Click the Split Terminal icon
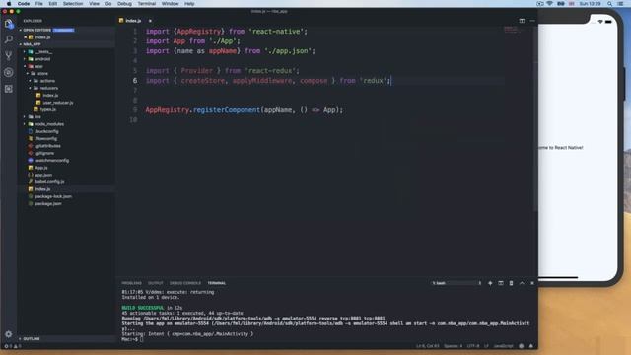 [x=501, y=283]
